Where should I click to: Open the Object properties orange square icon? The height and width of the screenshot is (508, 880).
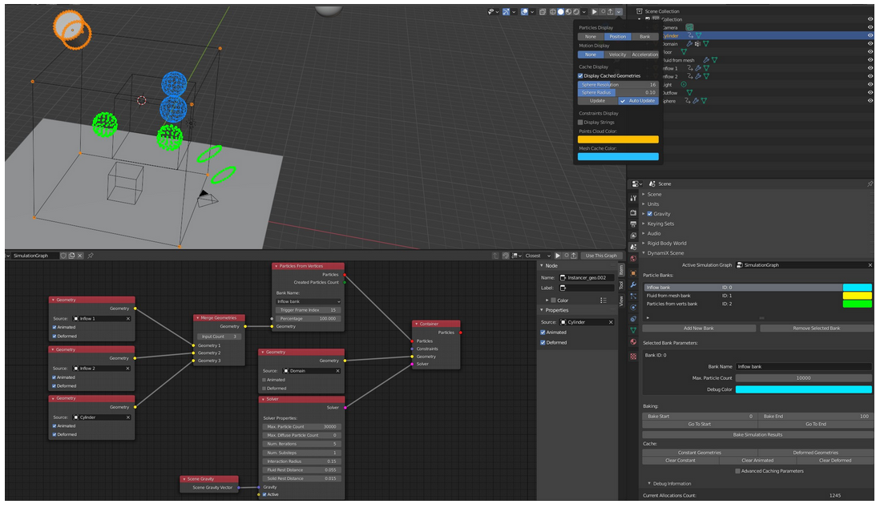[x=633, y=273]
